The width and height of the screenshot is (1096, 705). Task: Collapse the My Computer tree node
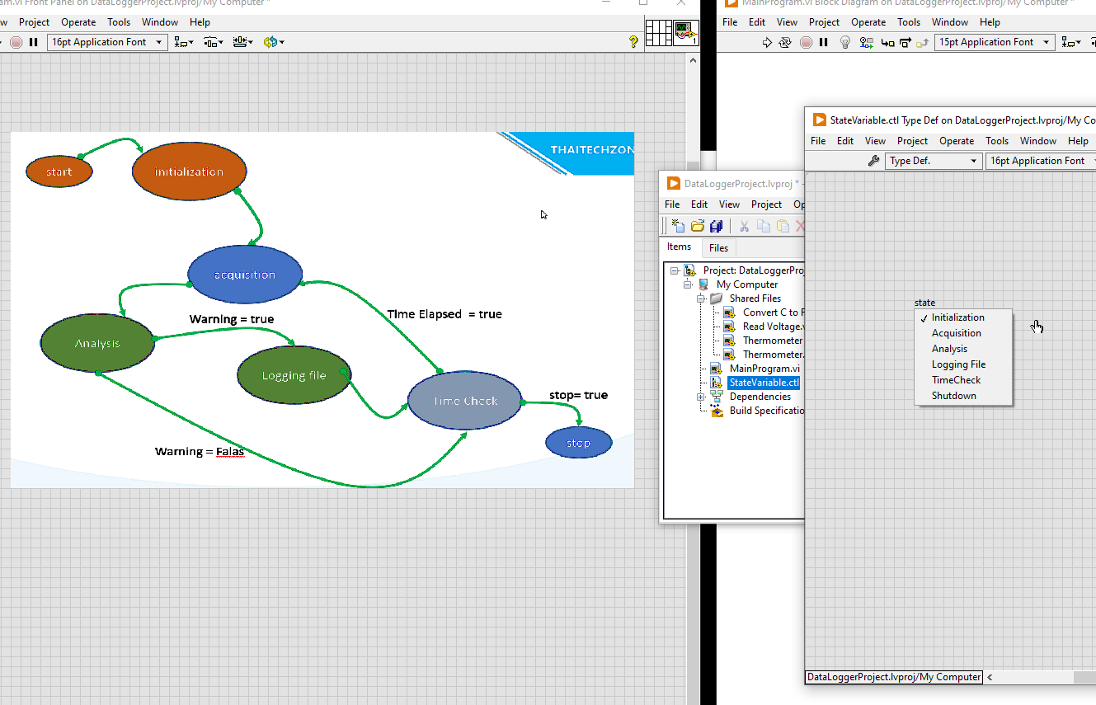688,284
